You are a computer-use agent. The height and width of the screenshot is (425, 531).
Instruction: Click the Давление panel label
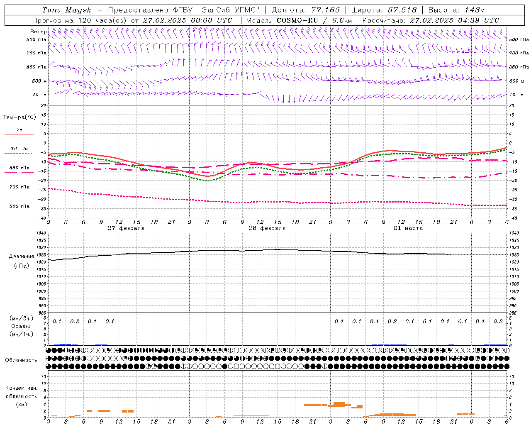(22, 256)
